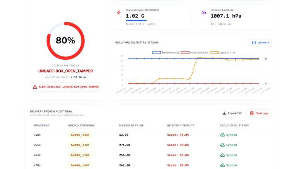Toggle Light (Lux / 10) legend series

pyautogui.click(x=222, y=52)
